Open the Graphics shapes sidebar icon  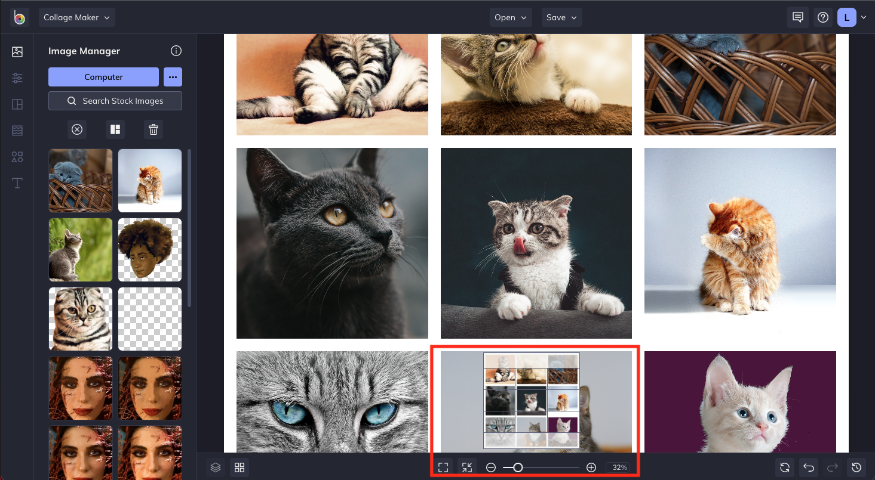[x=17, y=157]
